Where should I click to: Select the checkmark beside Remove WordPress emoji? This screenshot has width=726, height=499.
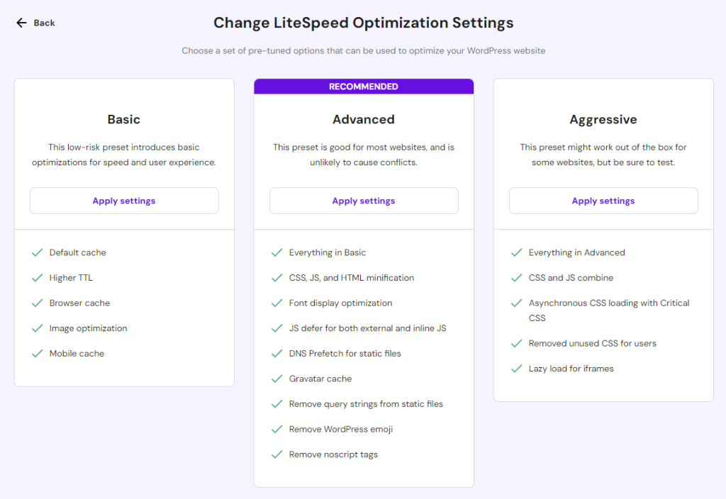tap(277, 429)
